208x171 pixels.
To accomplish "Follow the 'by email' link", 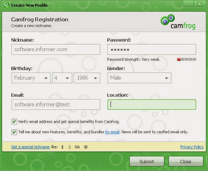I will (112, 132).
